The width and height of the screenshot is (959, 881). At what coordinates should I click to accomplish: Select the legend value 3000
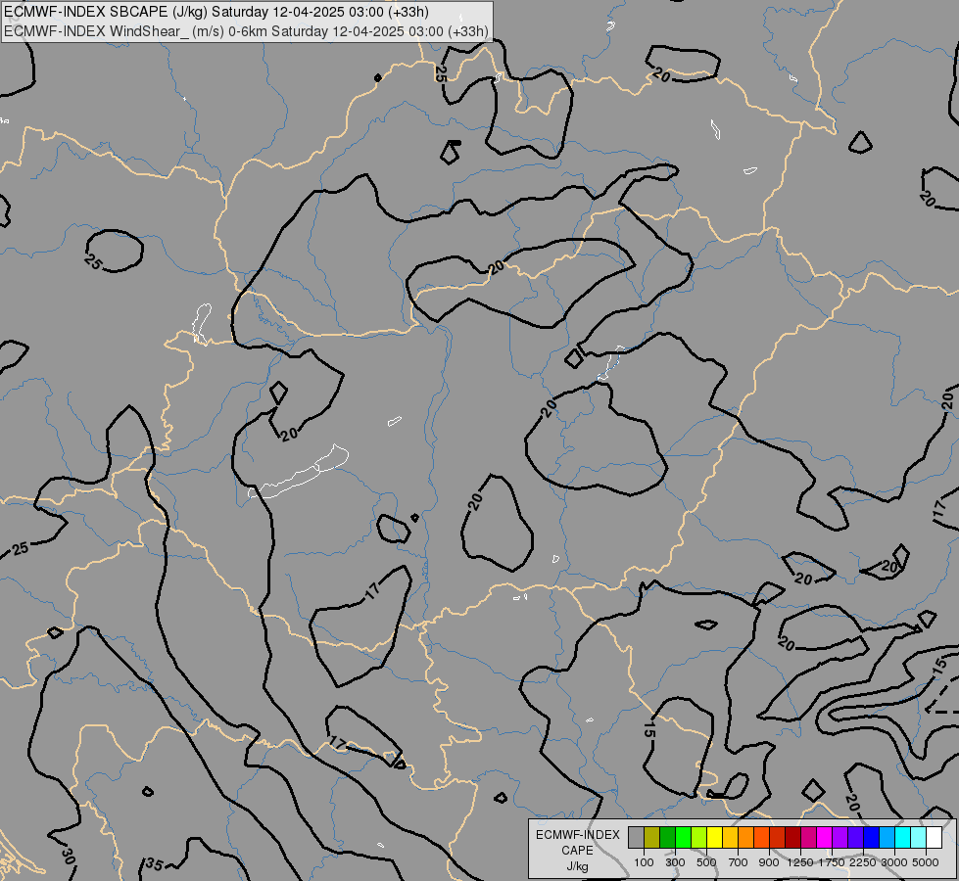893,862
